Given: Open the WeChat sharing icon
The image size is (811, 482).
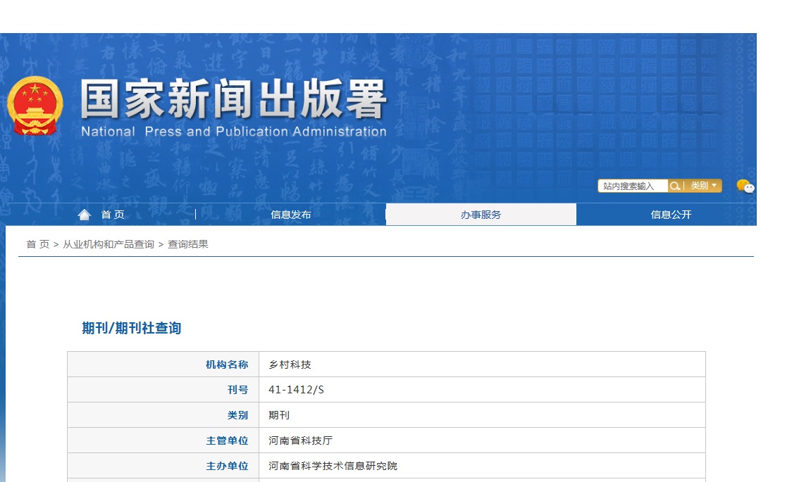Looking at the screenshot, I should (x=745, y=187).
